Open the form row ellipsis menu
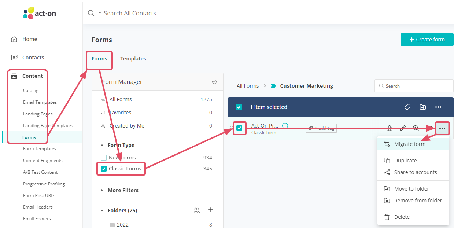454x228 pixels. coord(442,128)
